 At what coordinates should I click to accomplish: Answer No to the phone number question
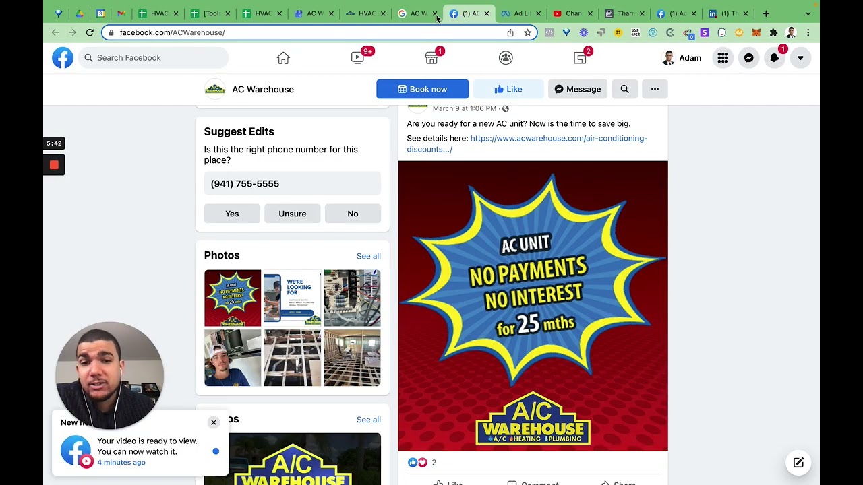353,214
